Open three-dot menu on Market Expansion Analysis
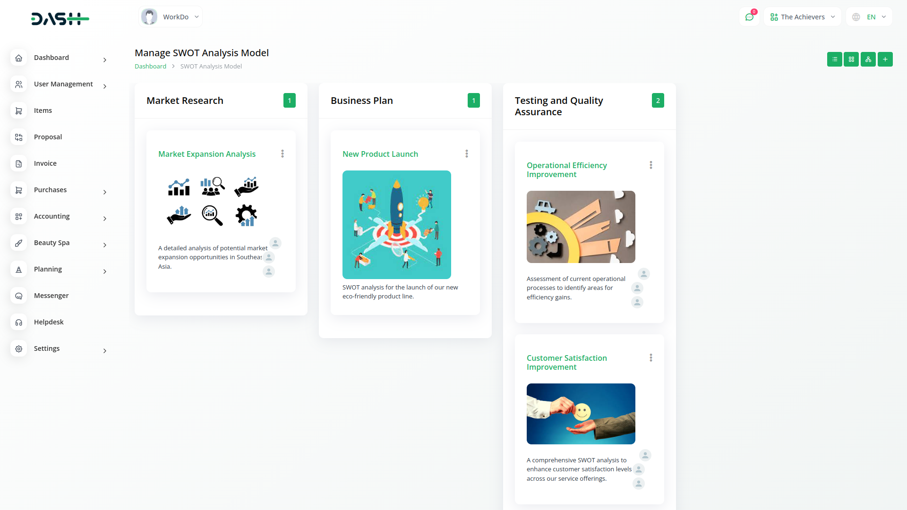Viewport: 907px width, 510px height. pos(282,154)
